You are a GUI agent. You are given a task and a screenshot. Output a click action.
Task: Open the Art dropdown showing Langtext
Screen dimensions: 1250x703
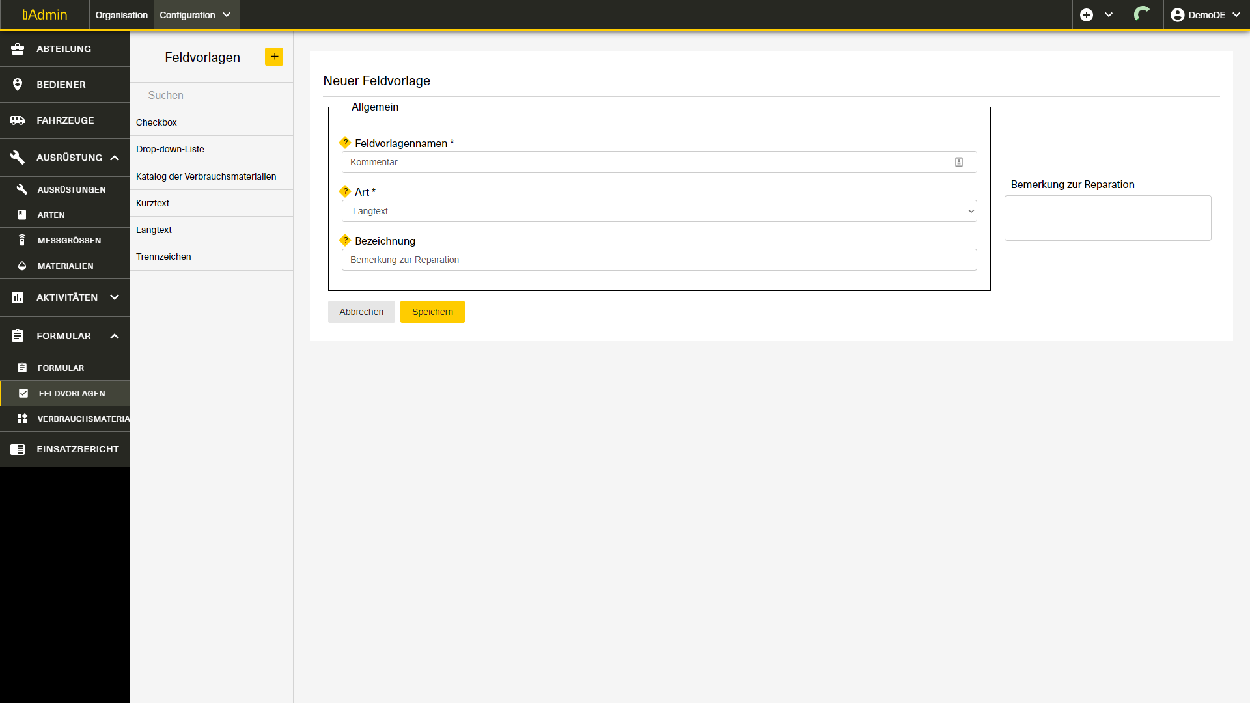click(659, 211)
